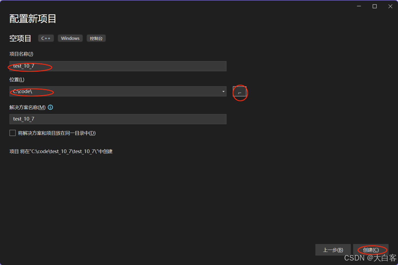Viewport: 398px width, 265px height.
Task: Click the 创建(C) button
Action: 371,250
